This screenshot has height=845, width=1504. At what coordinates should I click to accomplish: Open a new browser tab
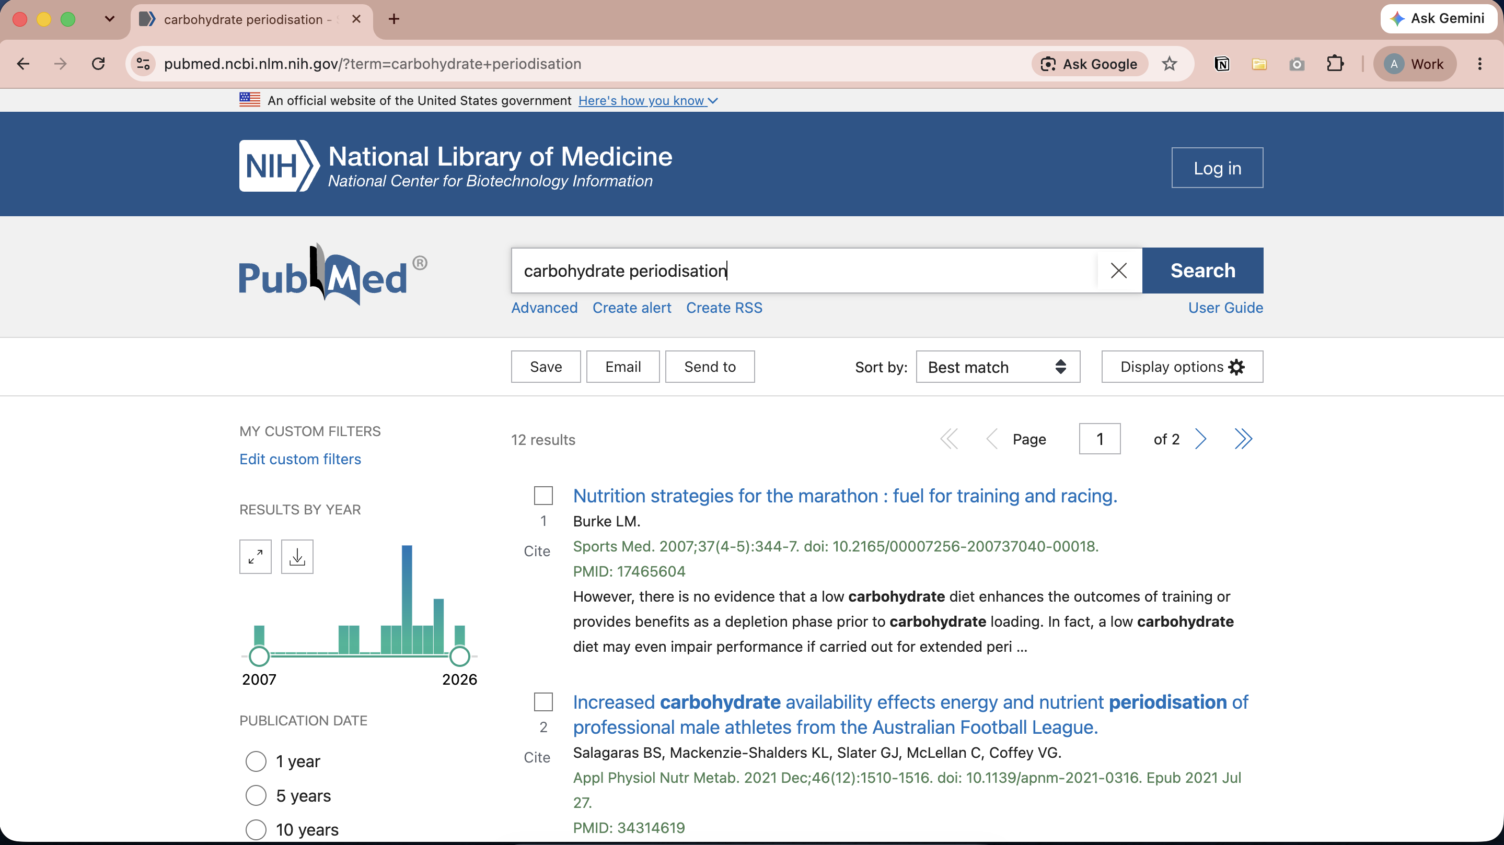click(x=394, y=19)
